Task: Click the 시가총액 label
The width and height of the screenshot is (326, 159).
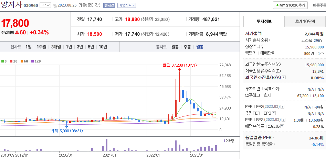Action: pyautogui.click(x=253, y=33)
